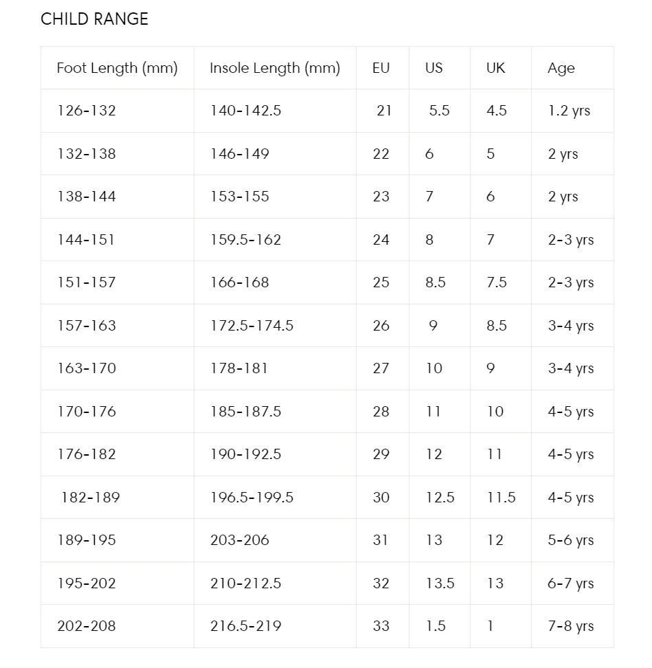Select insole length cell 146-149

click(275, 154)
